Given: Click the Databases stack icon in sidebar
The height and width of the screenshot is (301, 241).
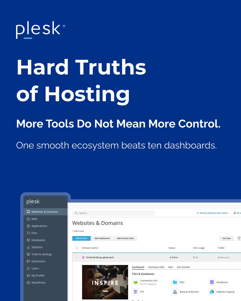Looking at the screenshot, I should coord(28,240).
